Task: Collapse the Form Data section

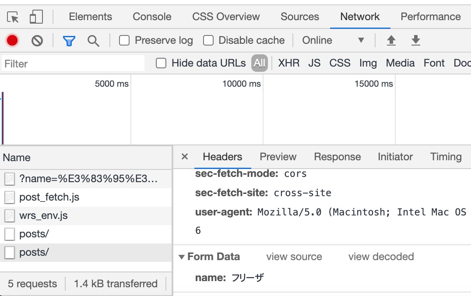Action: [x=181, y=257]
